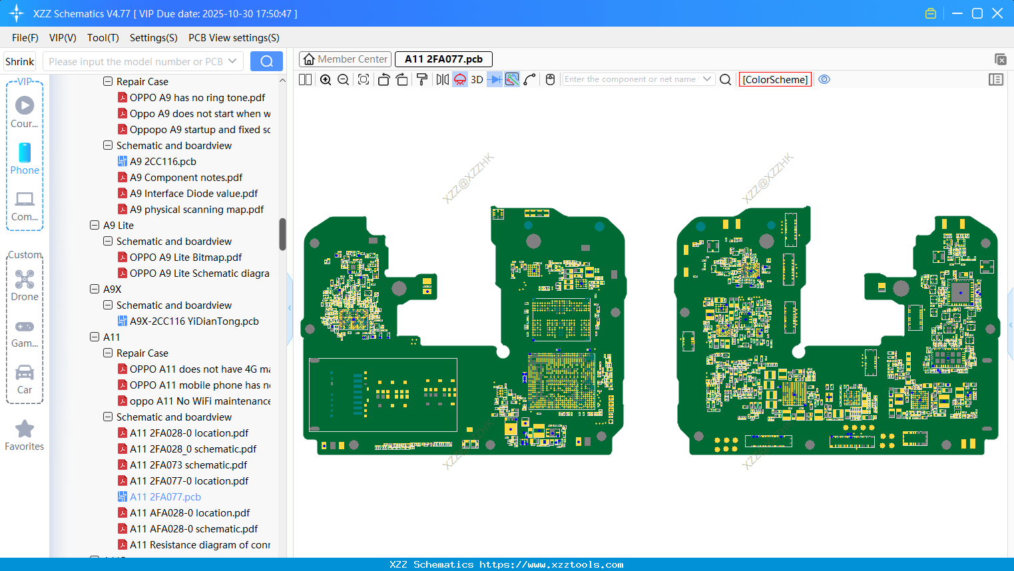Rotate the board counterclockwise
The width and height of the screenshot is (1014, 571).
383,80
